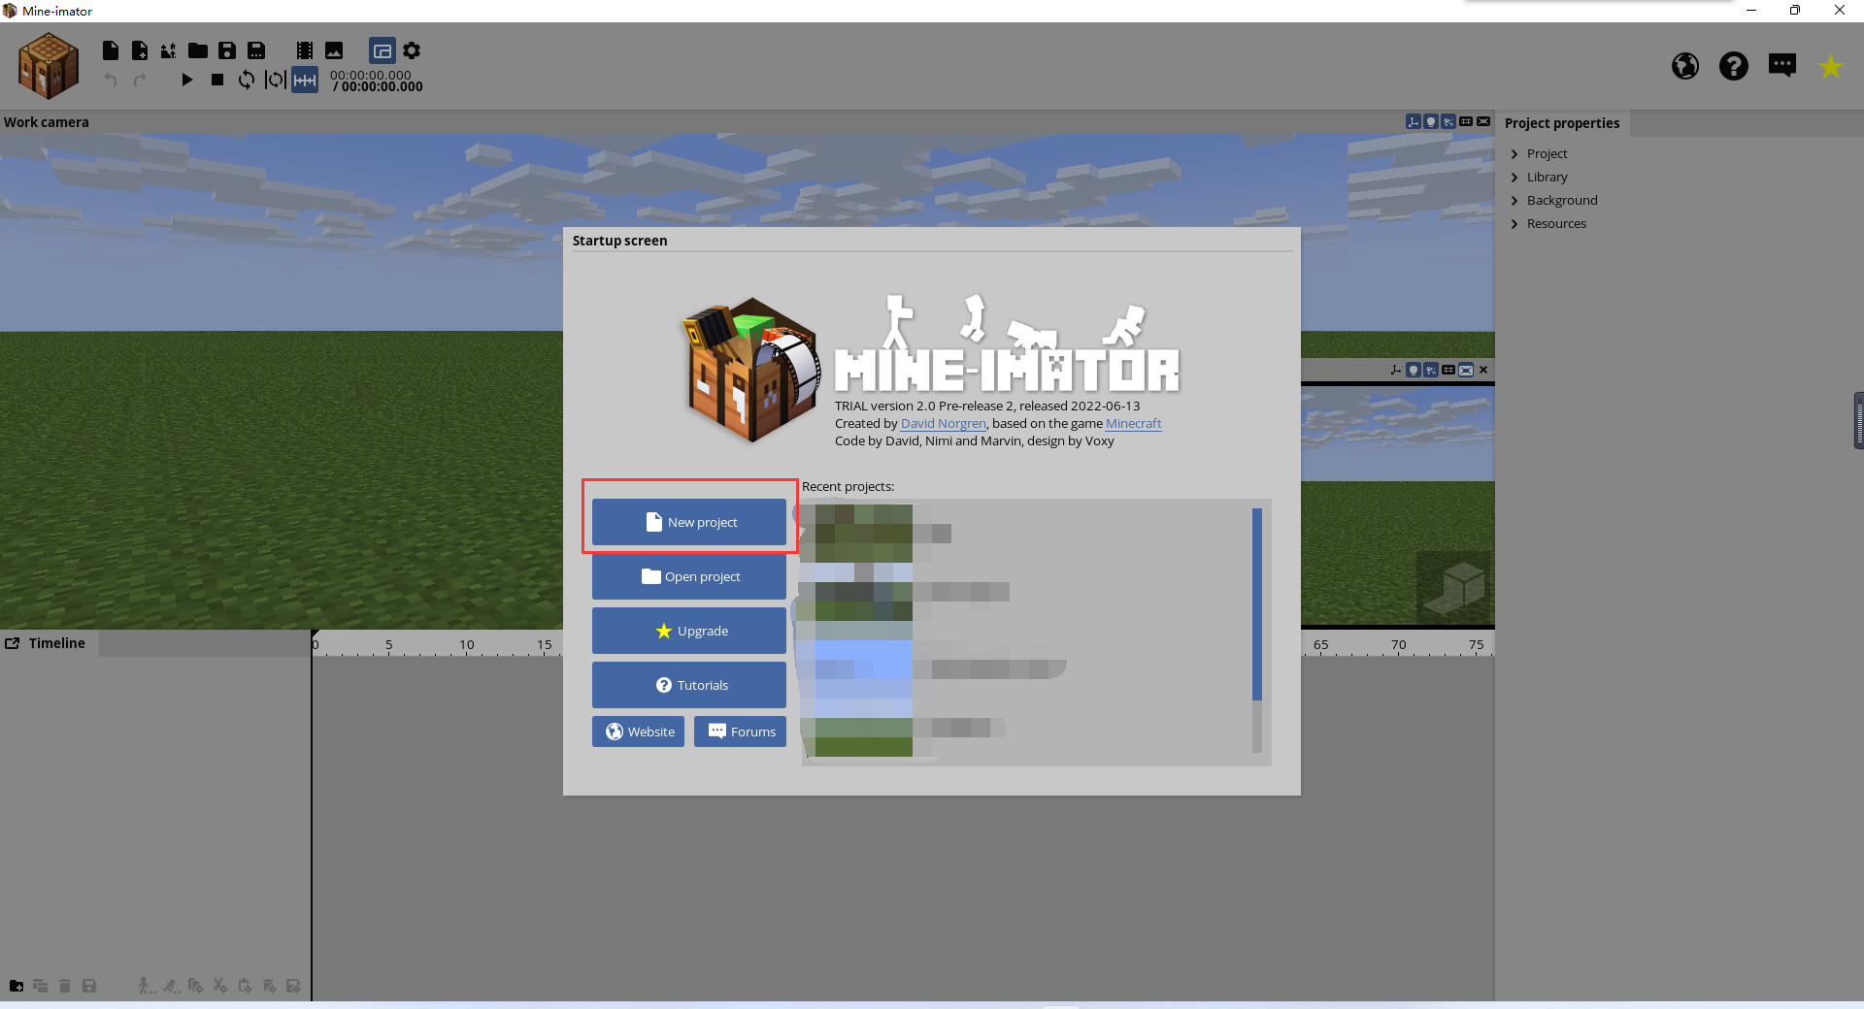This screenshot has height=1009, width=1864.
Task: Click the aspect ratio icon in secondary view header
Action: pyautogui.click(x=1466, y=370)
